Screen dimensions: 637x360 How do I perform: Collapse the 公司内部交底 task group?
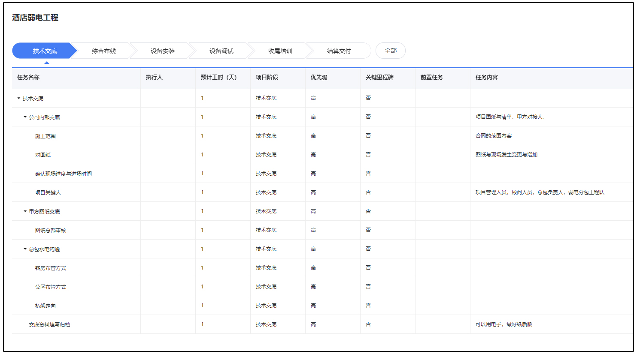[25, 117]
